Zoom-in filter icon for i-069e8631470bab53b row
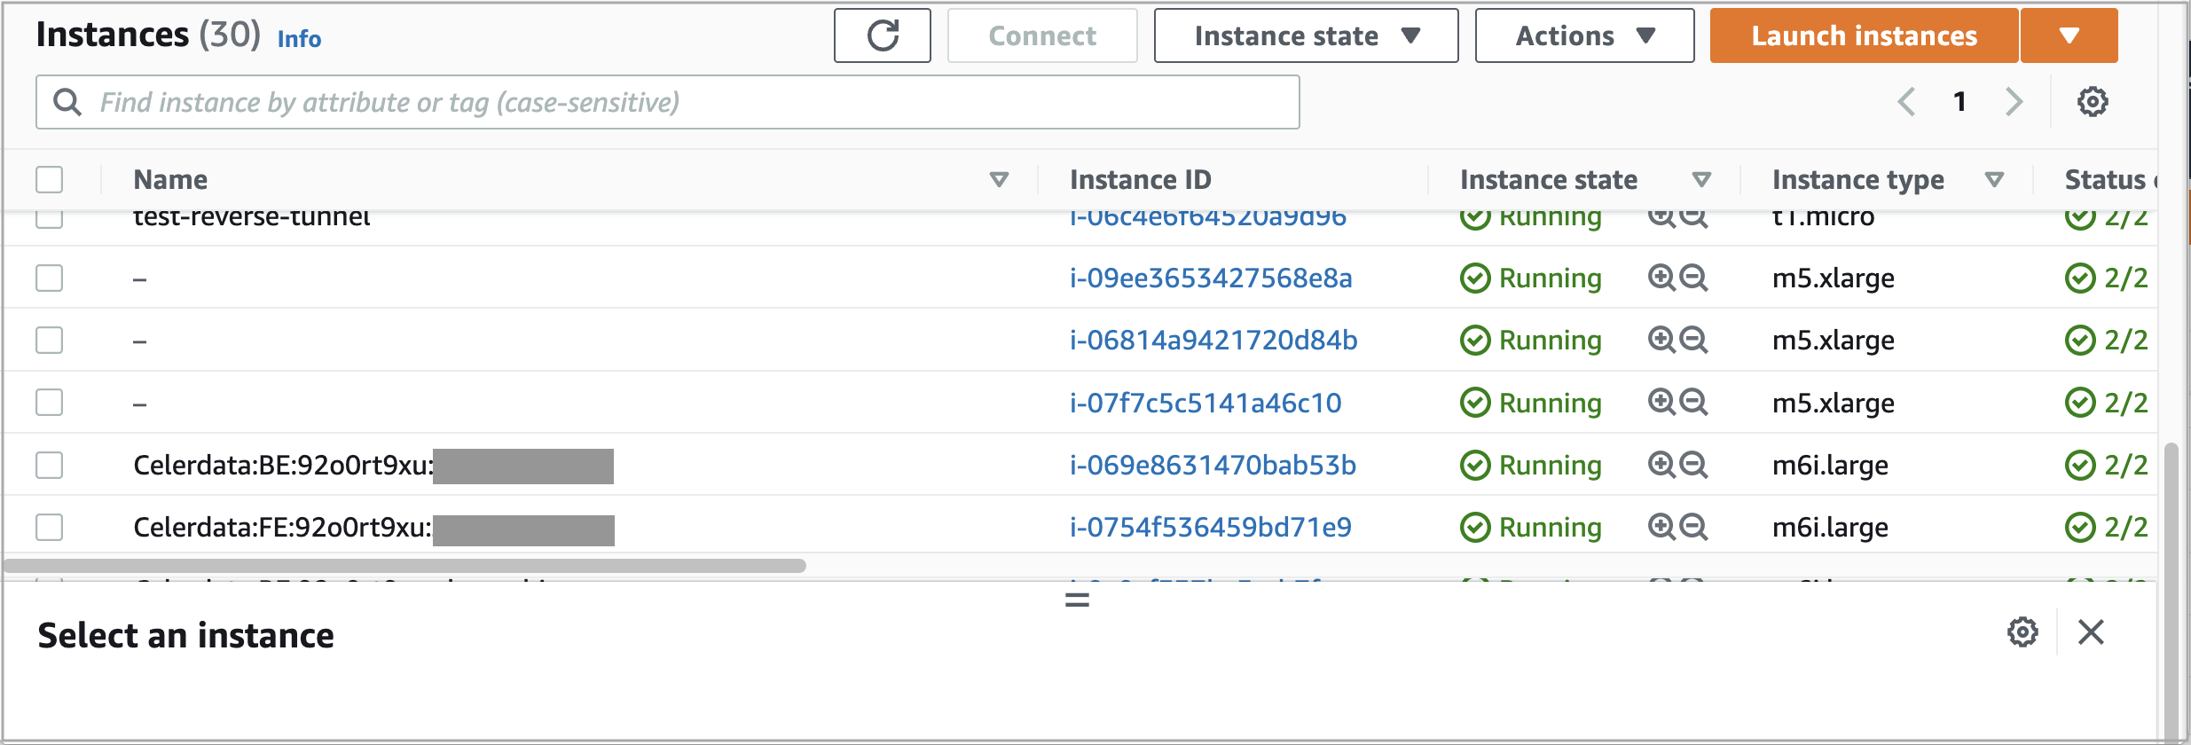The height and width of the screenshot is (745, 2191). click(1661, 465)
